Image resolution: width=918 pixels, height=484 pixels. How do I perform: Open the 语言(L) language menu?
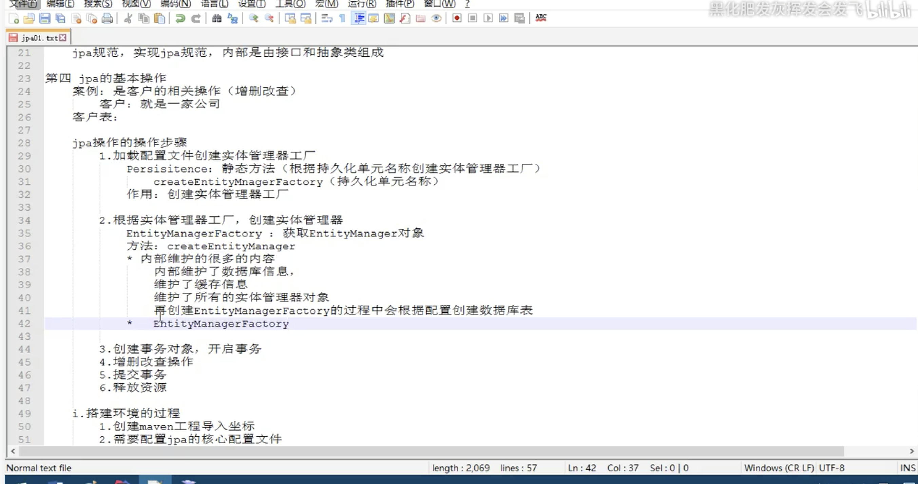pos(214,4)
